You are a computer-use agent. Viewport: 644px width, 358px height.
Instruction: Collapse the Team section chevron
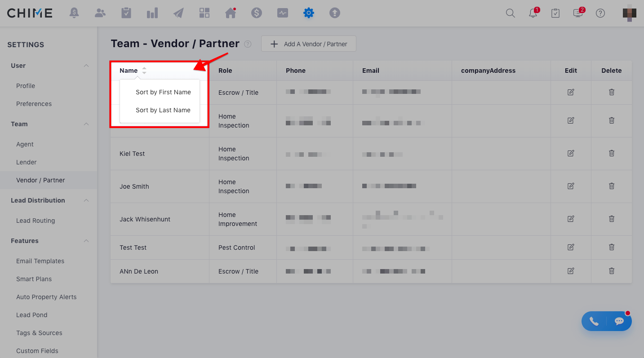(86, 124)
